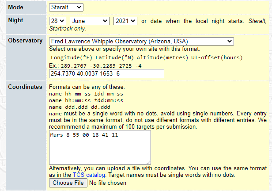This screenshot has height=191, width=272.
Task: Select the Coordinates row label
Action: tap(25, 87)
